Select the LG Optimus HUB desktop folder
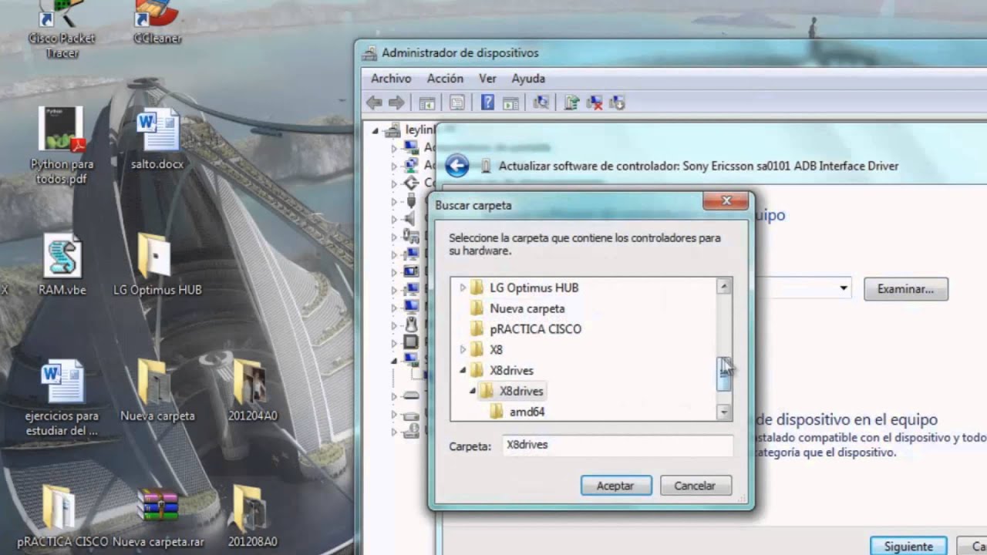987x555 pixels. (x=157, y=266)
